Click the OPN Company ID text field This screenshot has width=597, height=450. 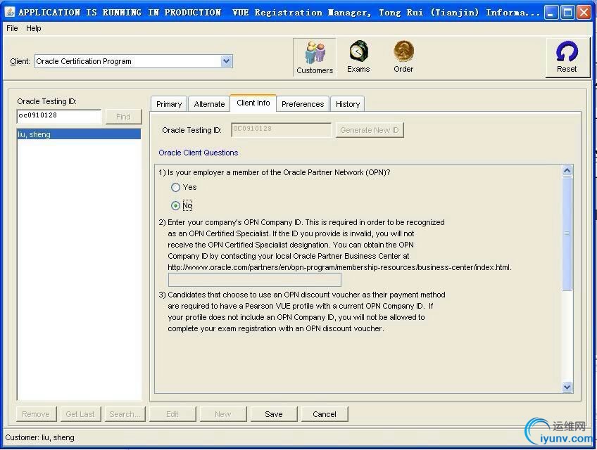(254, 280)
